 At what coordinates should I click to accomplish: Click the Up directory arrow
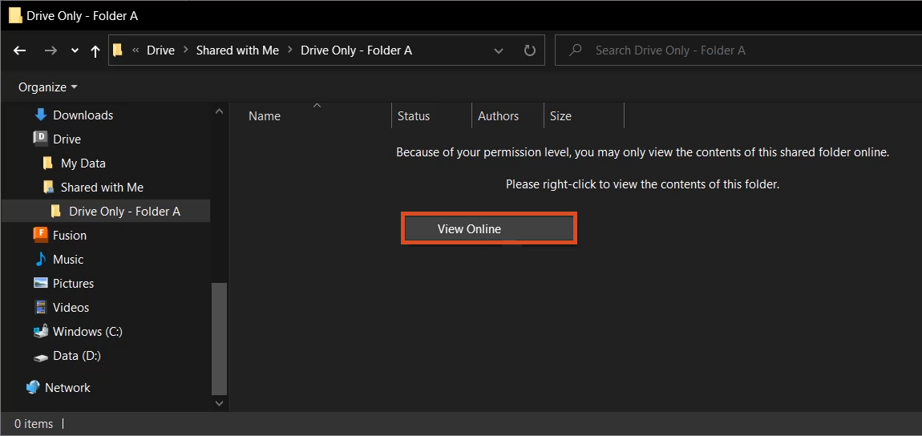point(95,50)
